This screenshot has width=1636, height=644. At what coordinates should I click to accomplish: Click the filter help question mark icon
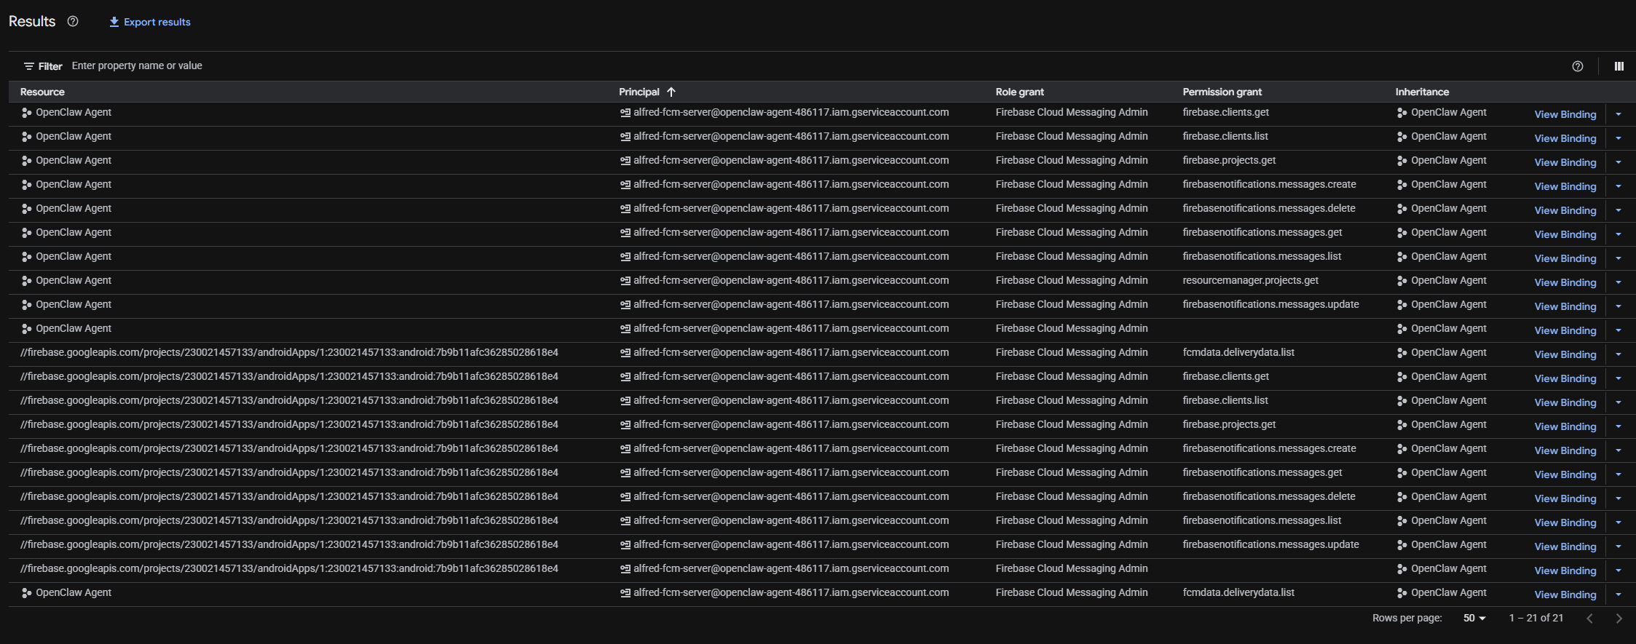(1577, 66)
